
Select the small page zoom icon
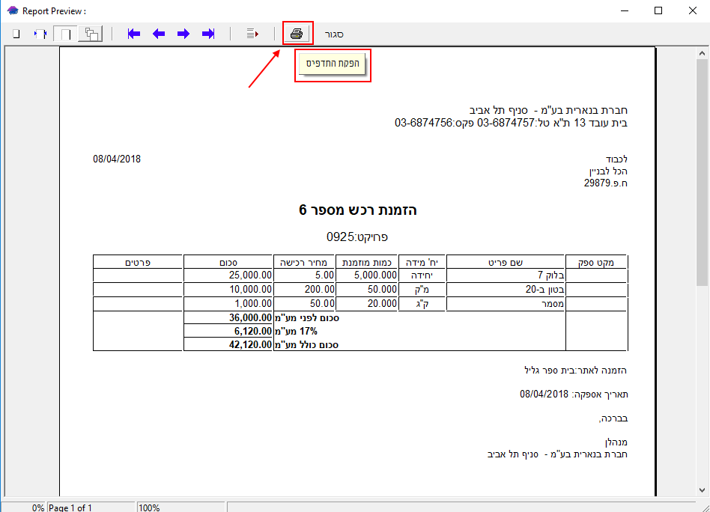pos(16,34)
